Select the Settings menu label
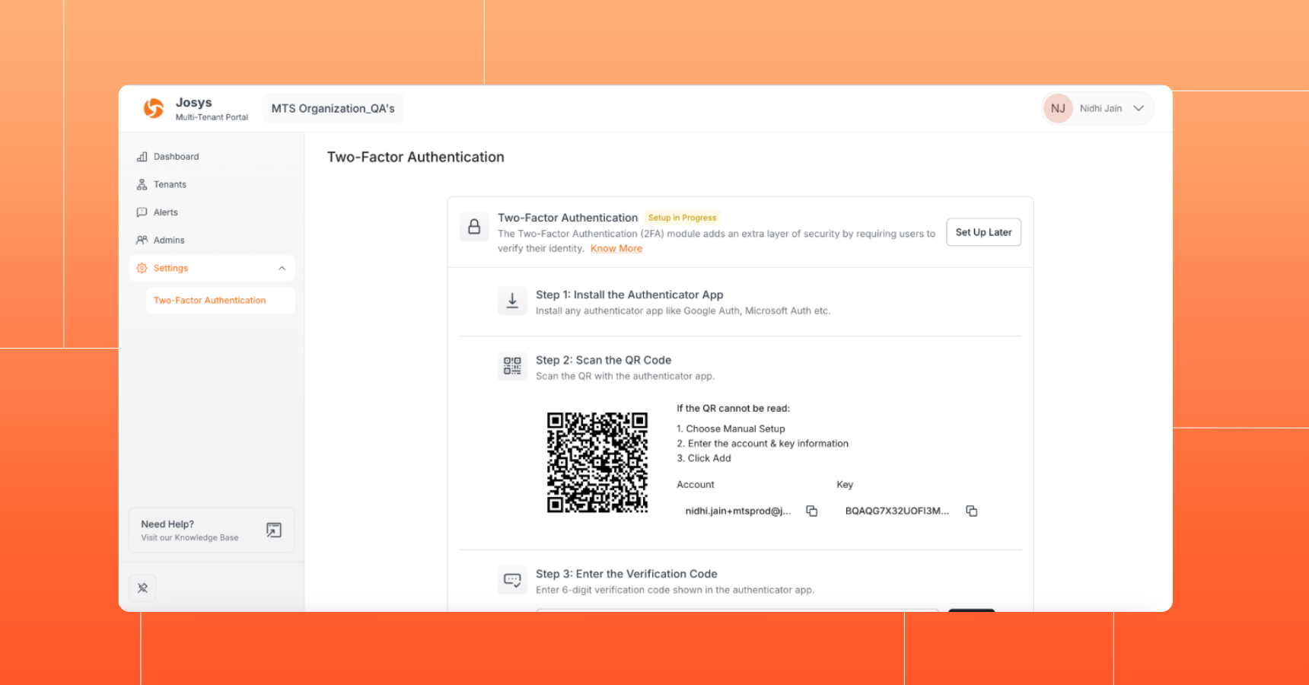Screen dimensions: 1309x685 pyautogui.click(x=170, y=268)
